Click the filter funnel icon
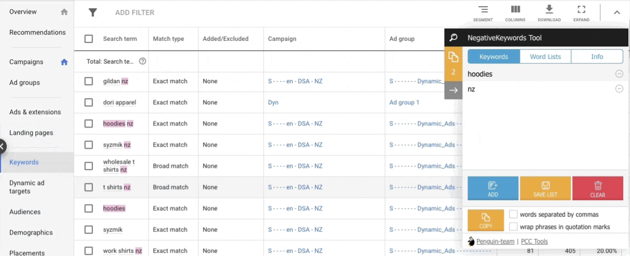This screenshot has width=630, height=256. pos(93,12)
